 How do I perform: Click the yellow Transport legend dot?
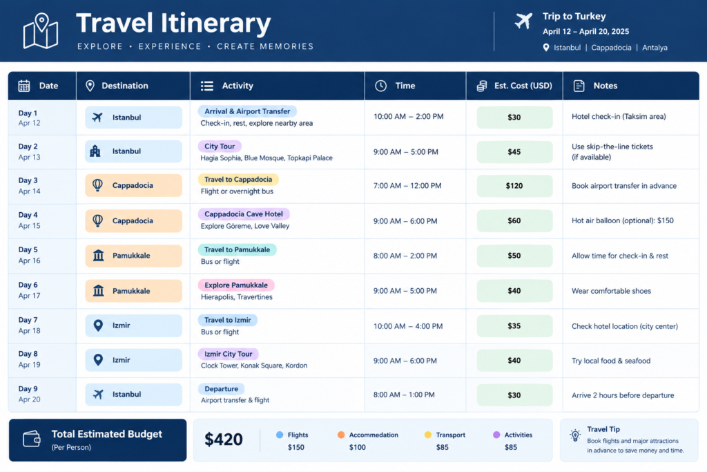pyautogui.click(x=428, y=435)
